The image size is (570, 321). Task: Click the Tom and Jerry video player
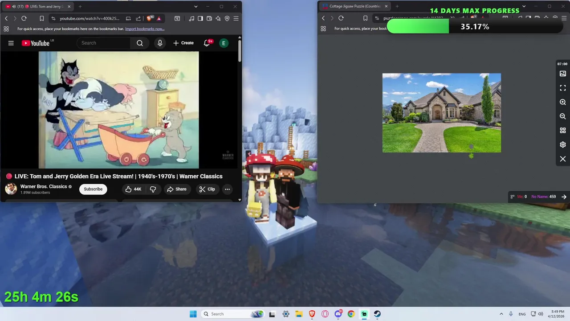[x=118, y=110]
